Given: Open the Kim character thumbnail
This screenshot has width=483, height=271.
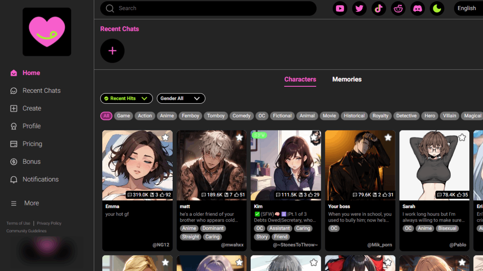Looking at the screenshot, I should (286, 165).
